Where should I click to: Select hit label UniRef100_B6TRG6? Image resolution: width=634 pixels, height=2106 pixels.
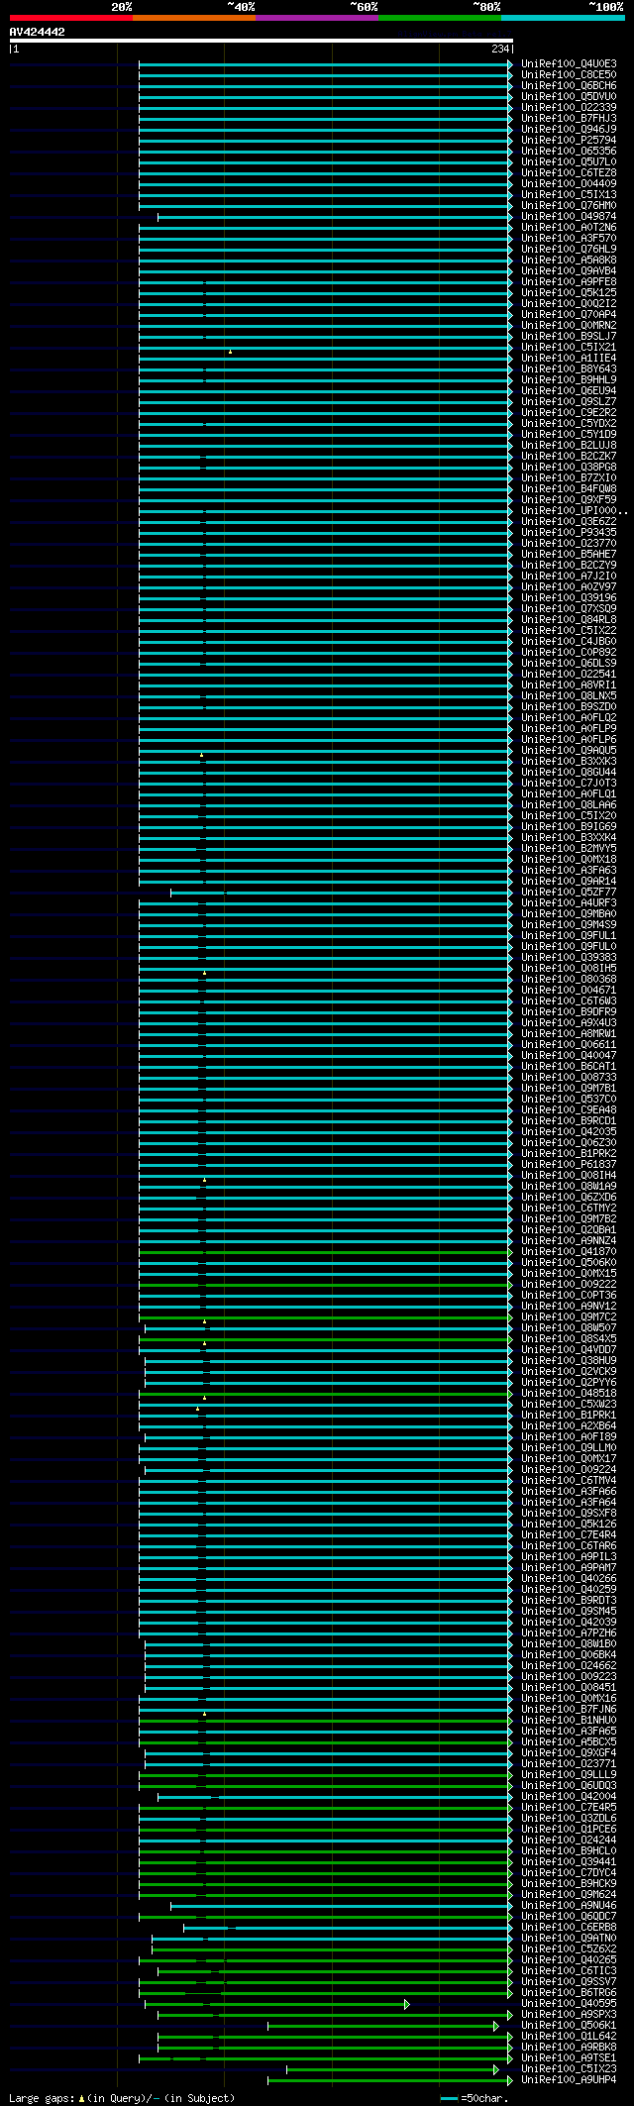click(x=569, y=1992)
